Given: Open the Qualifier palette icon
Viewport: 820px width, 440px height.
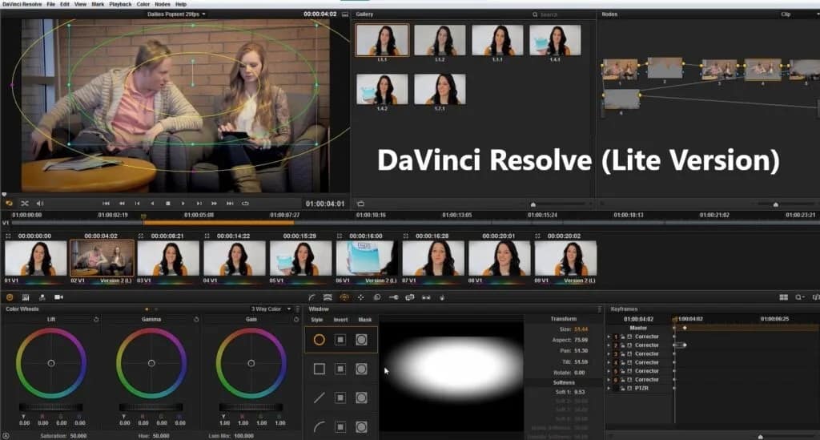Looking at the screenshot, I should pyautogui.click(x=328, y=297).
